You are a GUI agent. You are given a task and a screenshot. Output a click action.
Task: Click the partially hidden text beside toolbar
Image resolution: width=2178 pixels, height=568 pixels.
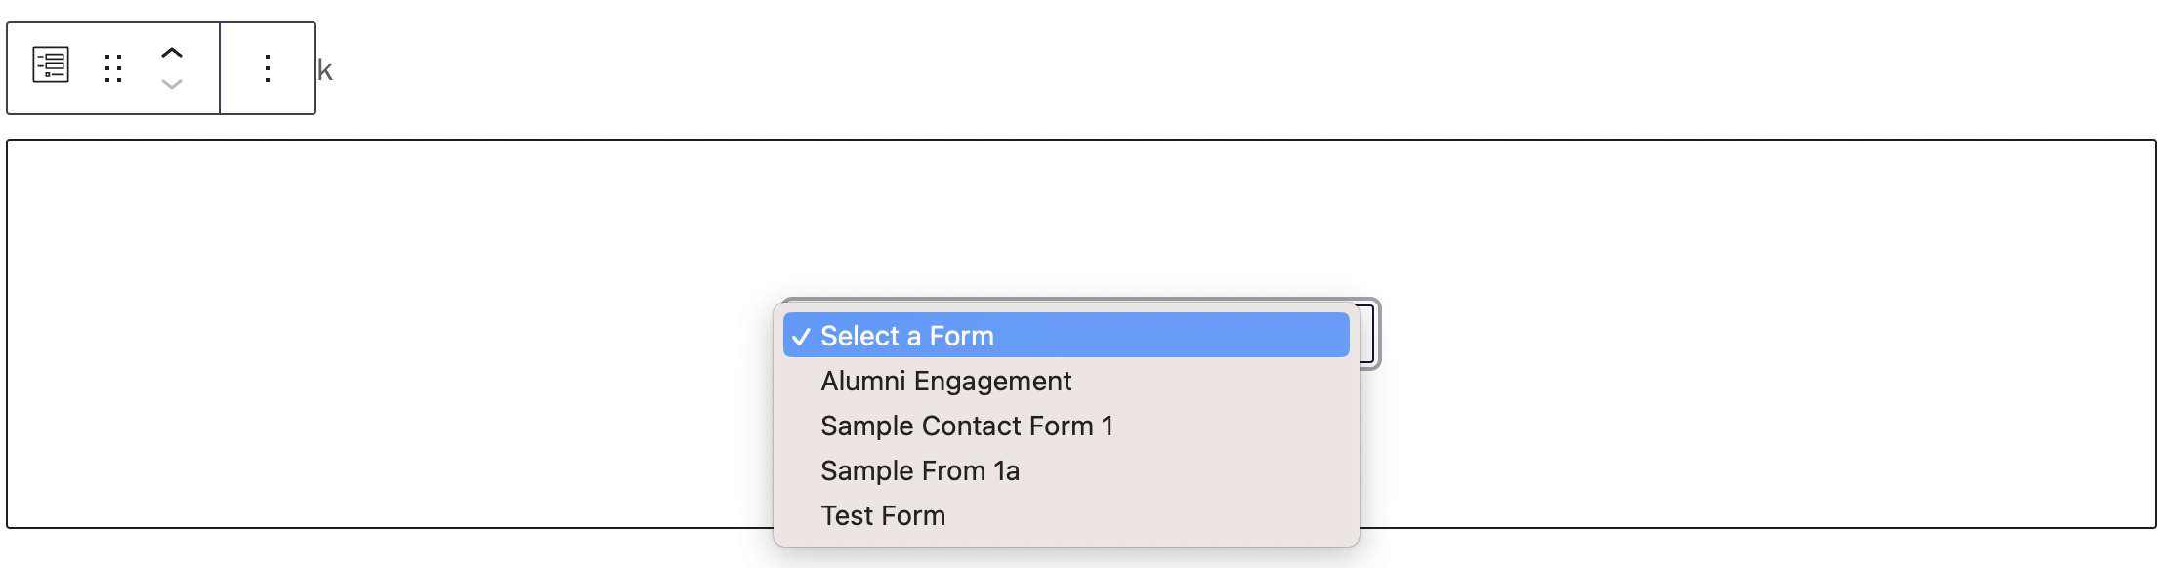[325, 70]
